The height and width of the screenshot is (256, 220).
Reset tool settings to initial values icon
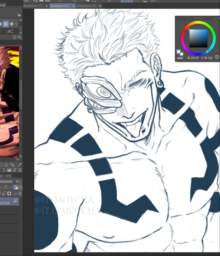[x=14, y=37]
